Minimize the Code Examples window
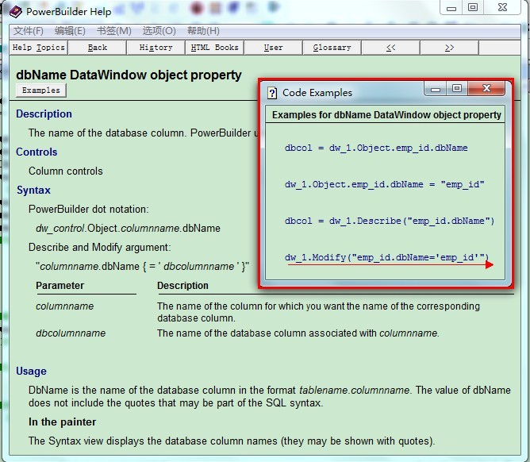The width and height of the screenshot is (530, 462). click(436, 89)
